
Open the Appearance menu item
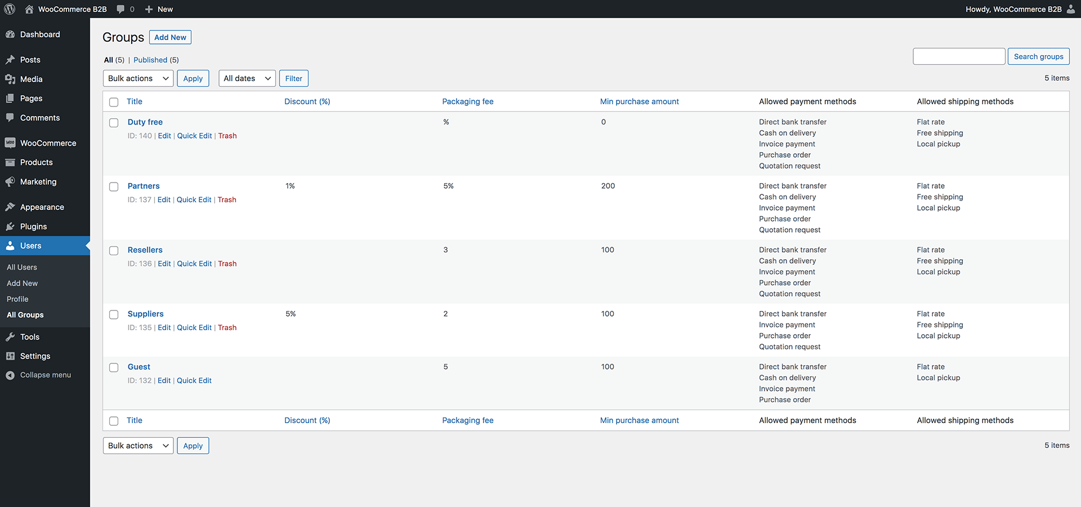pos(42,207)
